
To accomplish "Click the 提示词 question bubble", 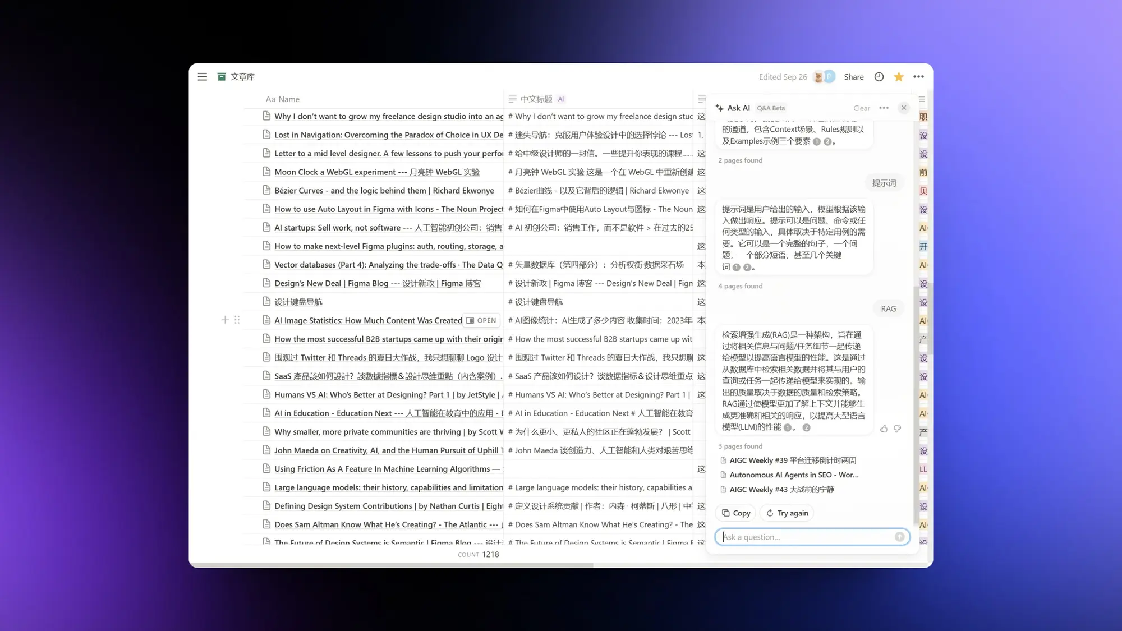I will click(x=884, y=183).
